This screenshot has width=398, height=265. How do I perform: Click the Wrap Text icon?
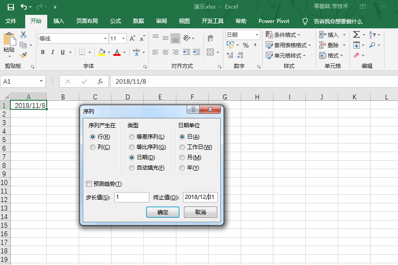pos(210,38)
